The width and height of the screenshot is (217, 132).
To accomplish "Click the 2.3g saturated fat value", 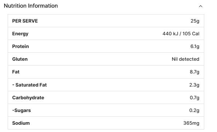I will tap(194, 85).
